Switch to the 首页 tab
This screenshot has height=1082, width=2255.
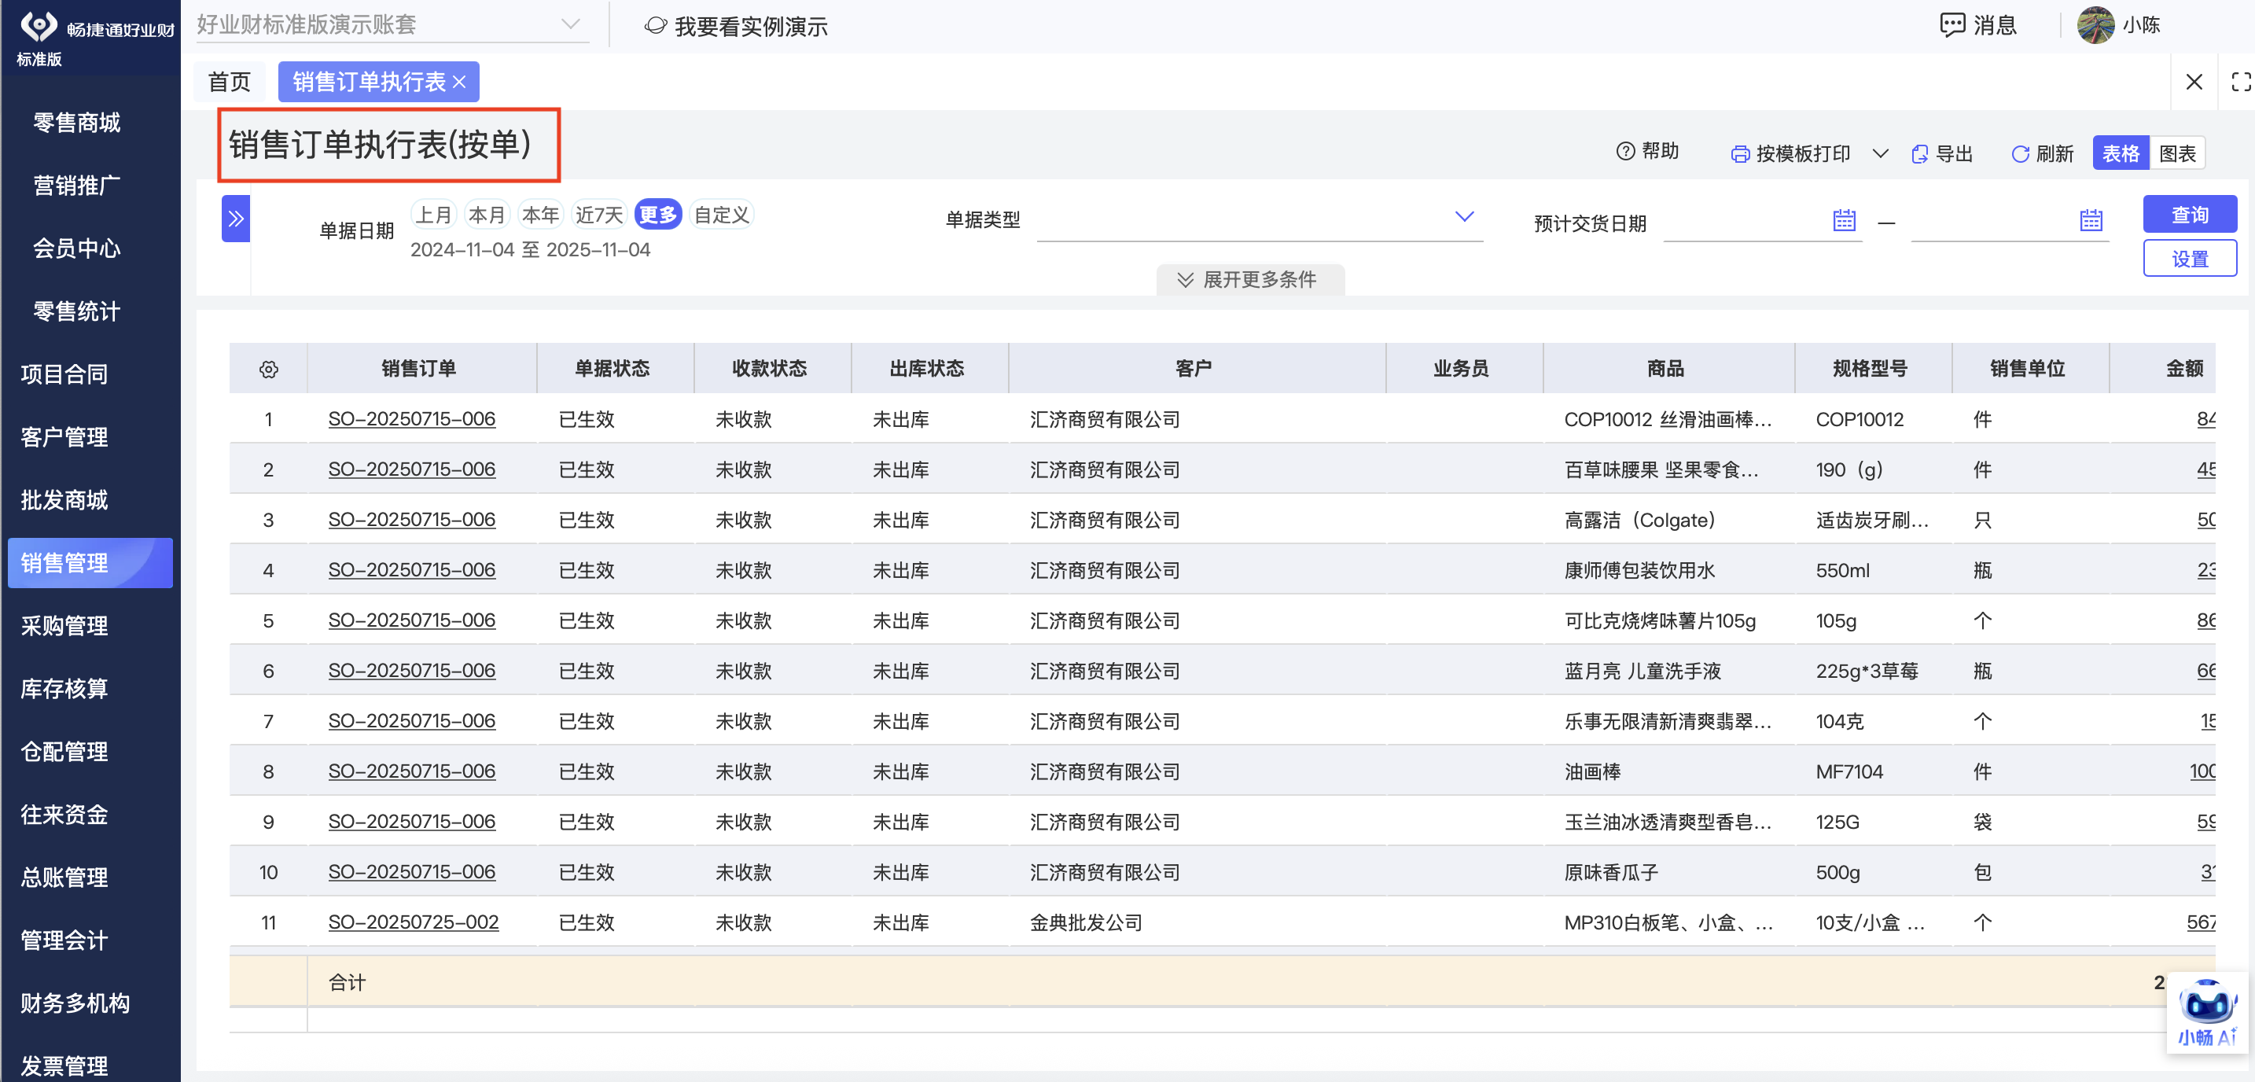[230, 83]
